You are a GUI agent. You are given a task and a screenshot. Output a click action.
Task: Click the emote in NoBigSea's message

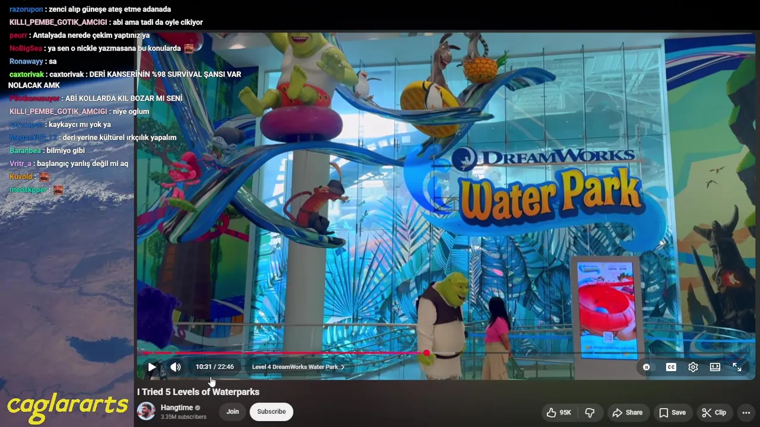click(189, 48)
